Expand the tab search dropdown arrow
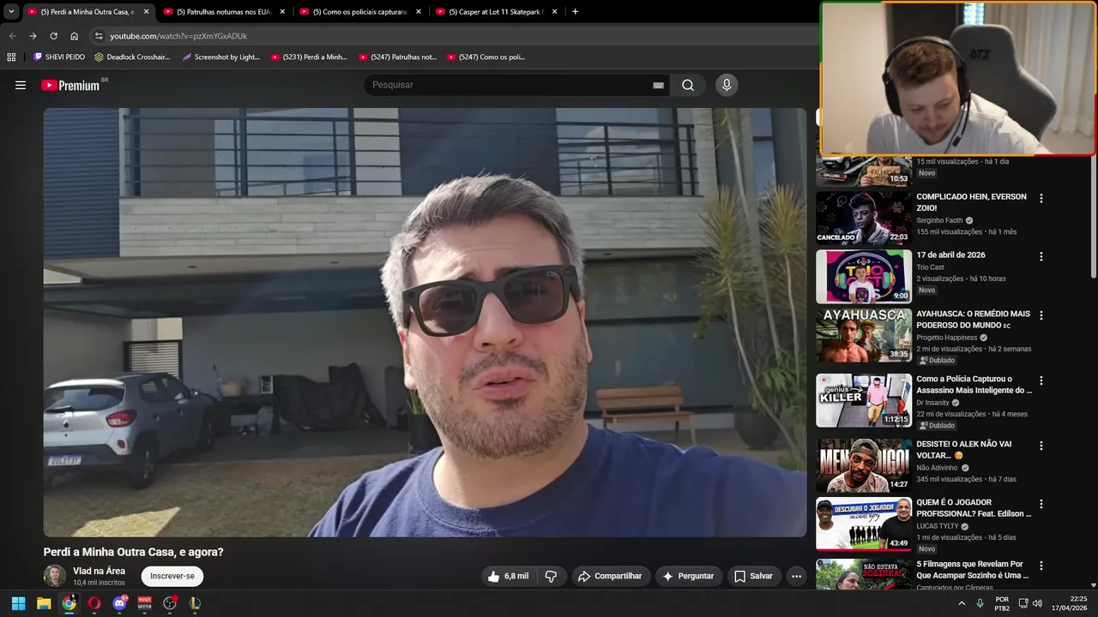Screen dimensions: 1098x617 (11, 12)
